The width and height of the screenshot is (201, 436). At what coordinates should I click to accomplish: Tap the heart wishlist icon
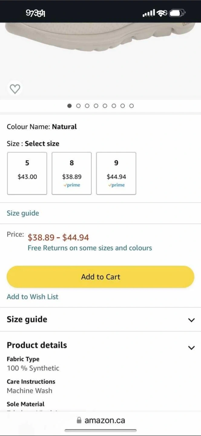coord(15,89)
